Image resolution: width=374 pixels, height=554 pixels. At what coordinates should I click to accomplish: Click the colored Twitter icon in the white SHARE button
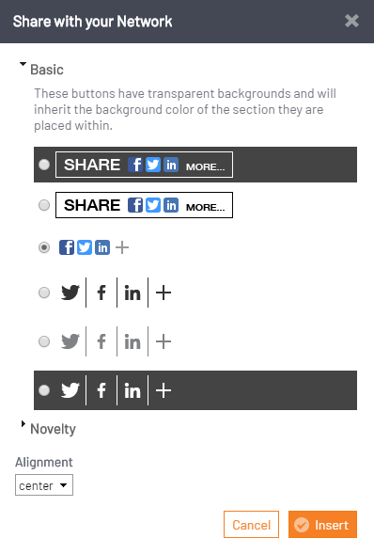pos(153,205)
